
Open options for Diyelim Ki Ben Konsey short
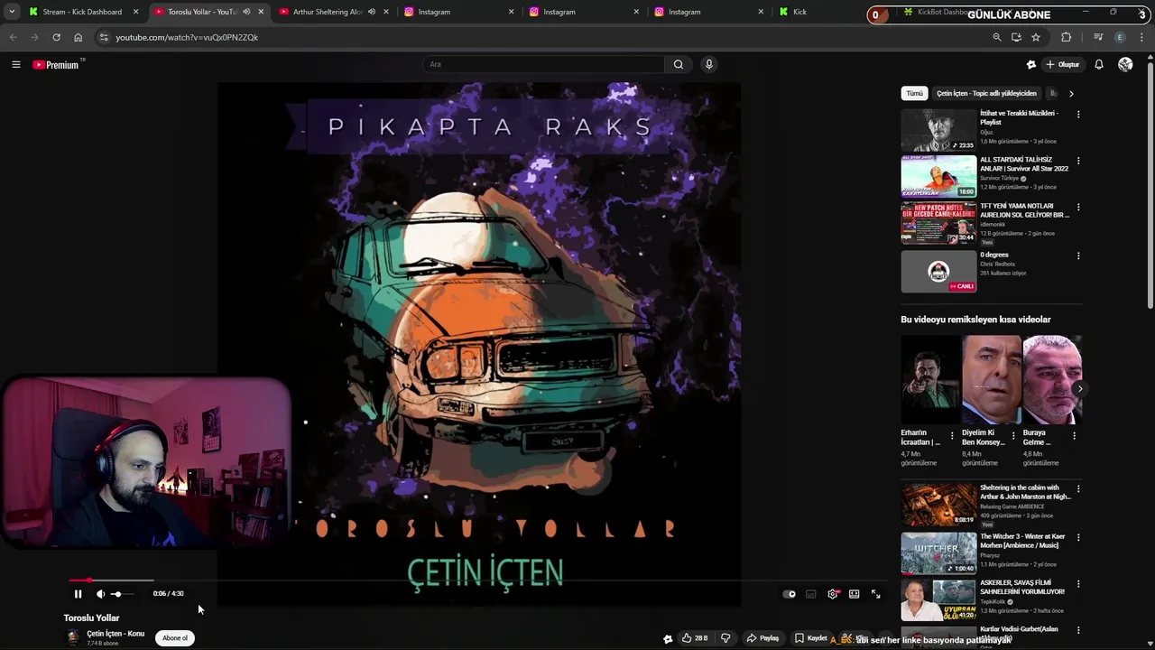click(x=1012, y=436)
